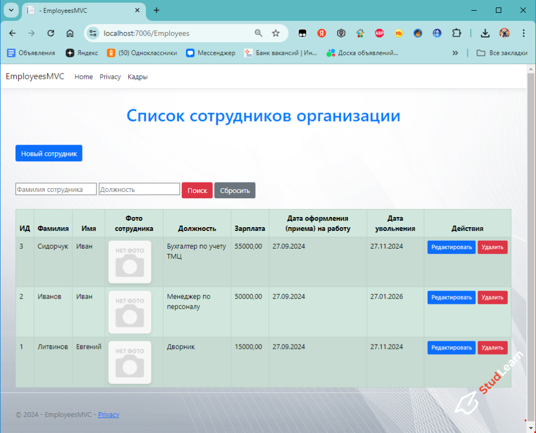This screenshot has width=536, height=433.
Task: Focus the Фамилия сотрудника search field
Action: (x=56, y=189)
